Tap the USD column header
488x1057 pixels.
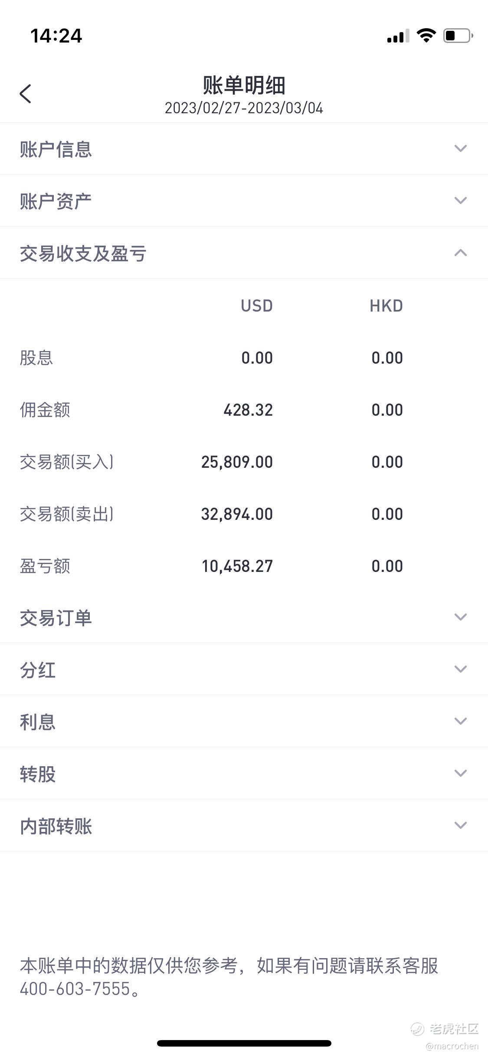[x=257, y=306]
